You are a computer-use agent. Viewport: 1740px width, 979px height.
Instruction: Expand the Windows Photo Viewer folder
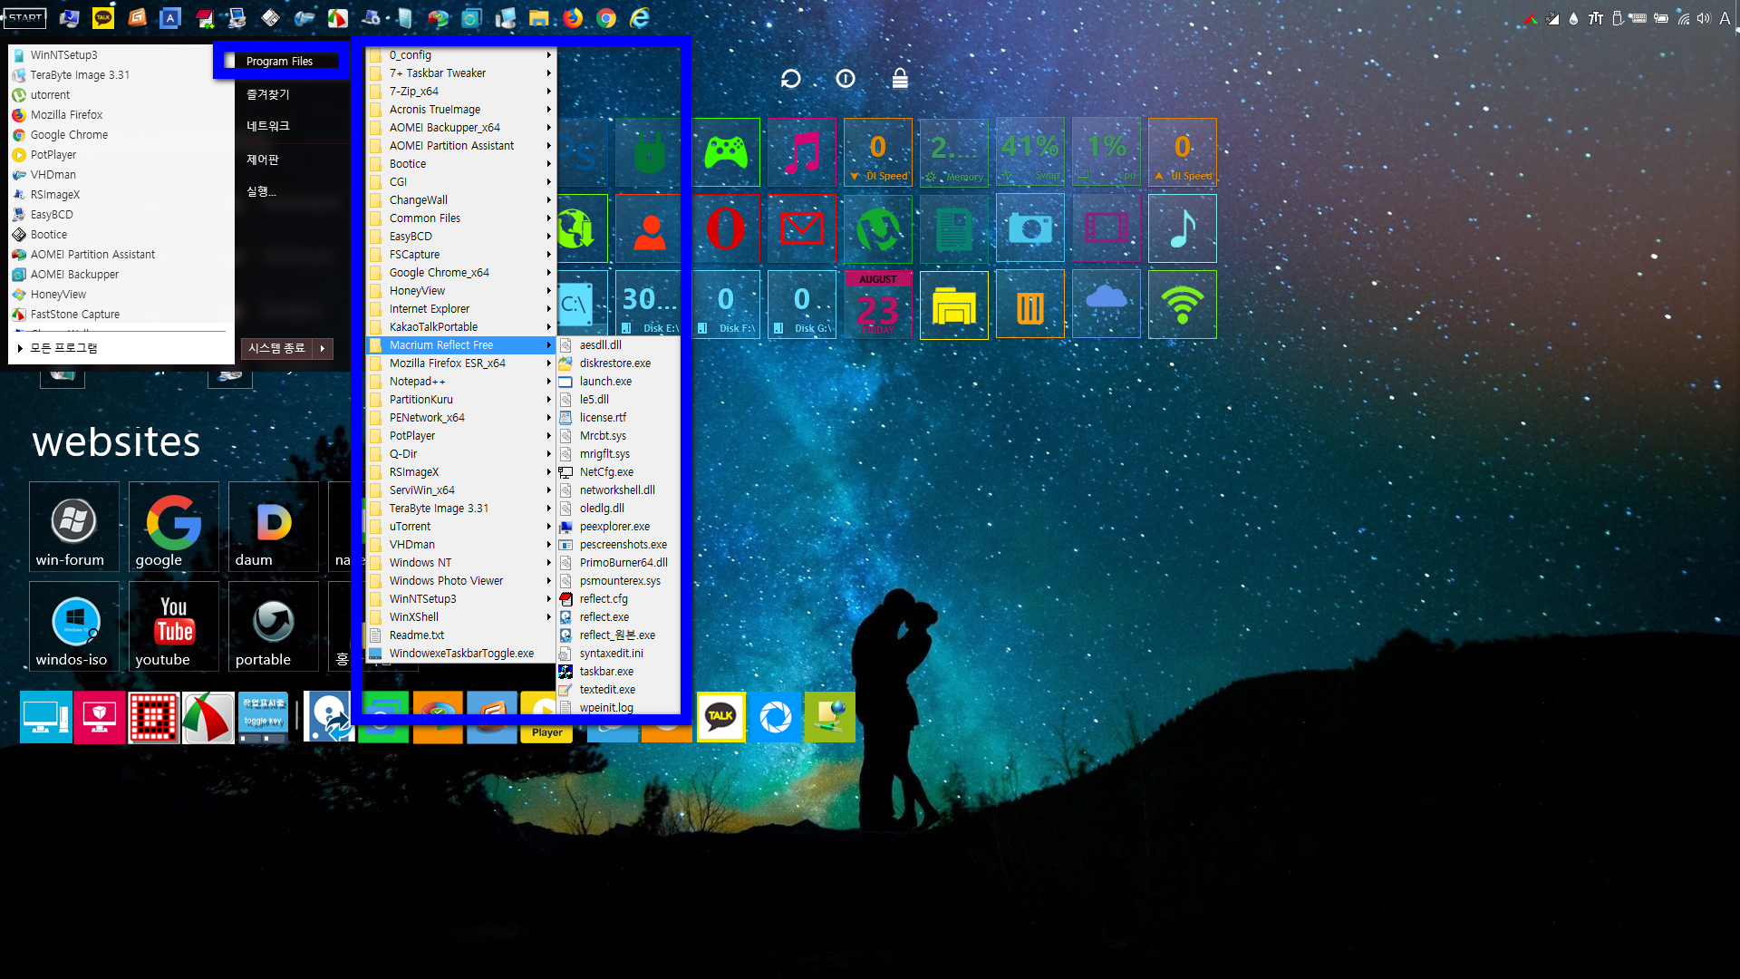pyautogui.click(x=460, y=581)
